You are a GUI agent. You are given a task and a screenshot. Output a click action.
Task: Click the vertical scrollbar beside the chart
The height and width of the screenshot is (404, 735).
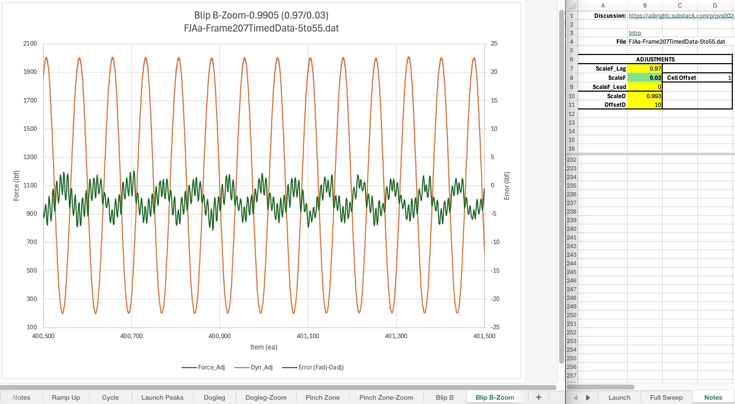click(x=561, y=186)
